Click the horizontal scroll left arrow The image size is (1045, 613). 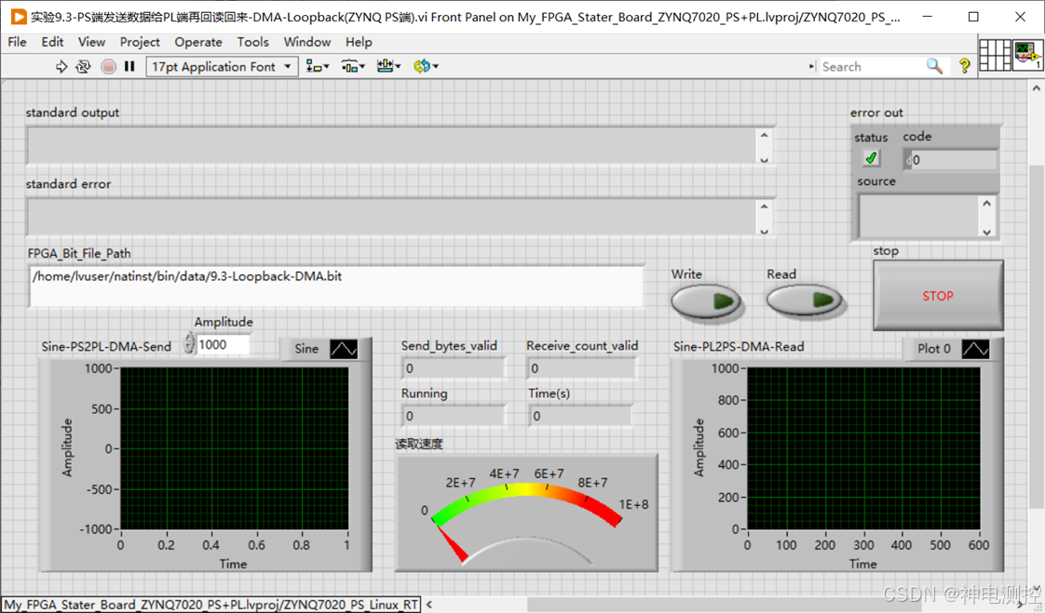[430, 605]
